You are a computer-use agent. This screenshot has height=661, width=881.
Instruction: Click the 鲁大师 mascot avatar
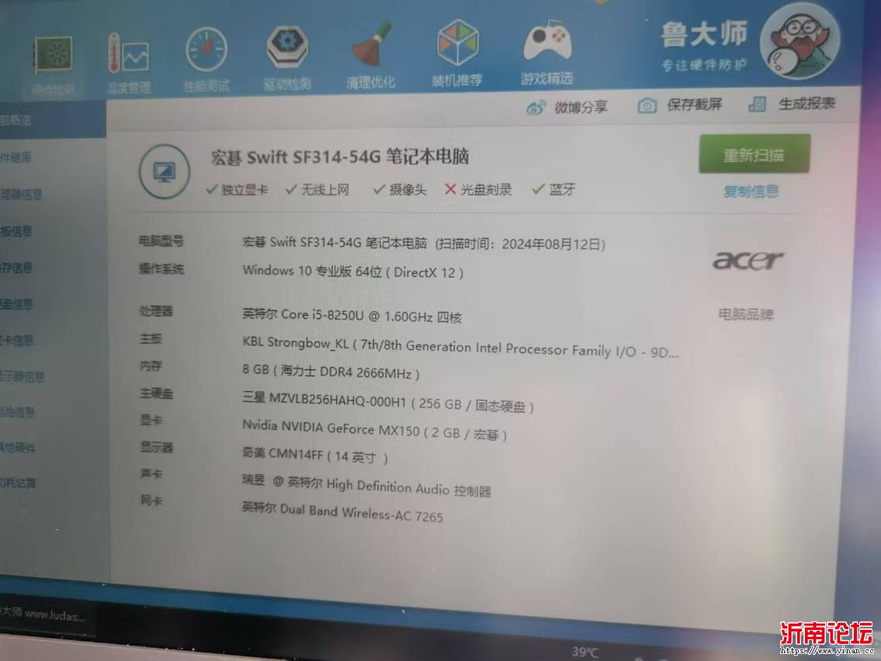799,40
